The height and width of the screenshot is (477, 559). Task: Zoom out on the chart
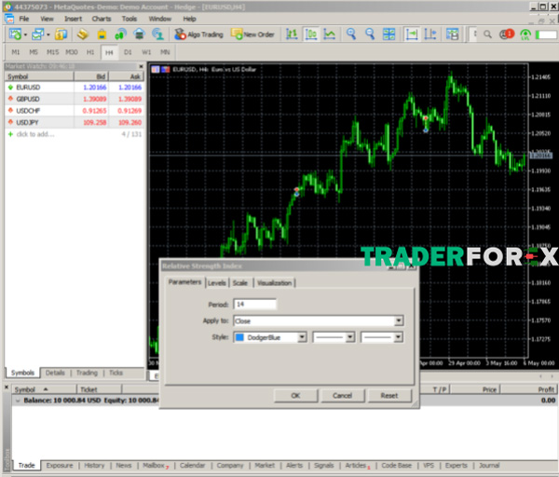click(x=370, y=34)
